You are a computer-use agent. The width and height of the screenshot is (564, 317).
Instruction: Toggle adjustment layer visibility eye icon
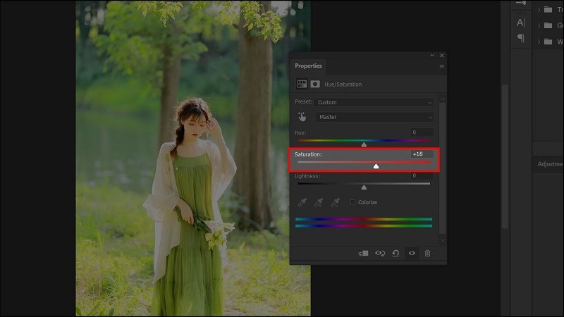(x=412, y=254)
